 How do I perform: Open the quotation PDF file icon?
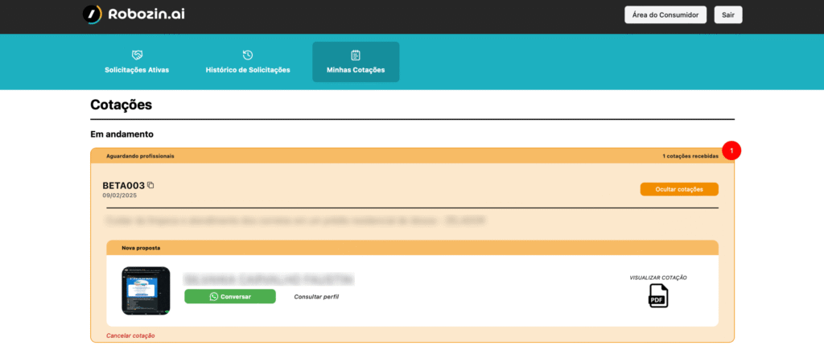[x=658, y=296]
